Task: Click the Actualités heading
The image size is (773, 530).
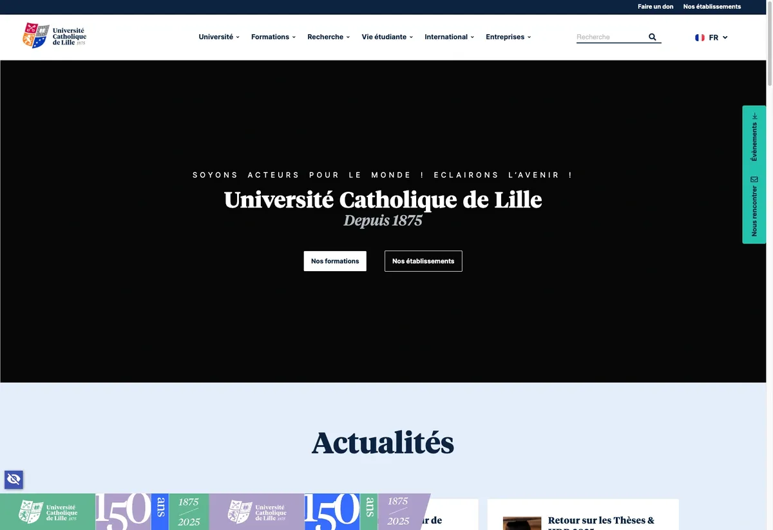Action: 383,442
